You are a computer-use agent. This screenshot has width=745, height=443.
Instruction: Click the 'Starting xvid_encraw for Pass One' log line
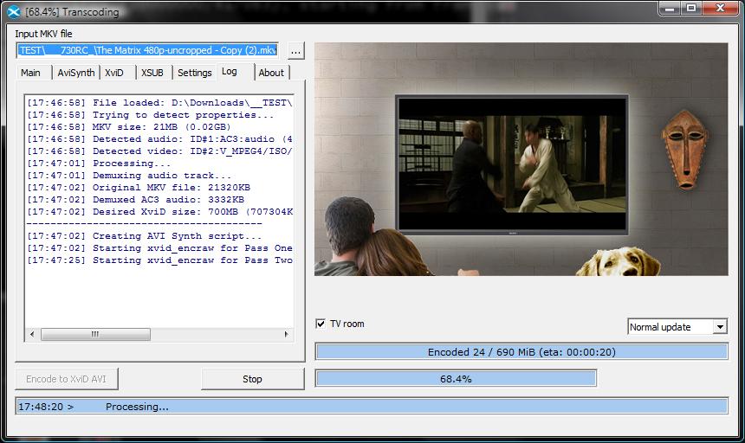click(159, 248)
